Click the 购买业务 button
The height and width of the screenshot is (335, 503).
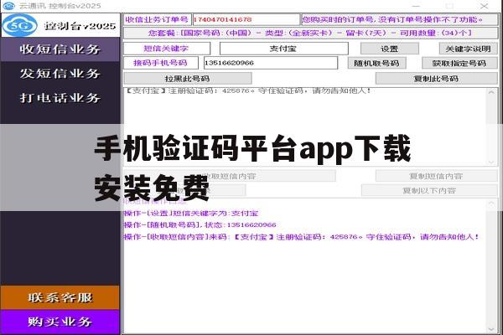click(x=60, y=322)
